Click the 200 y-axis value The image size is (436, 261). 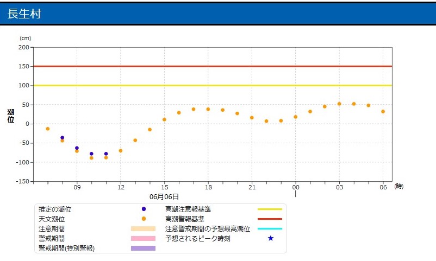coord(23,47)
